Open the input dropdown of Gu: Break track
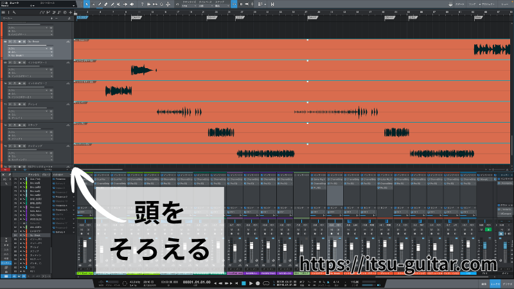This screenshot has height=289, width=514. (28, 49)
